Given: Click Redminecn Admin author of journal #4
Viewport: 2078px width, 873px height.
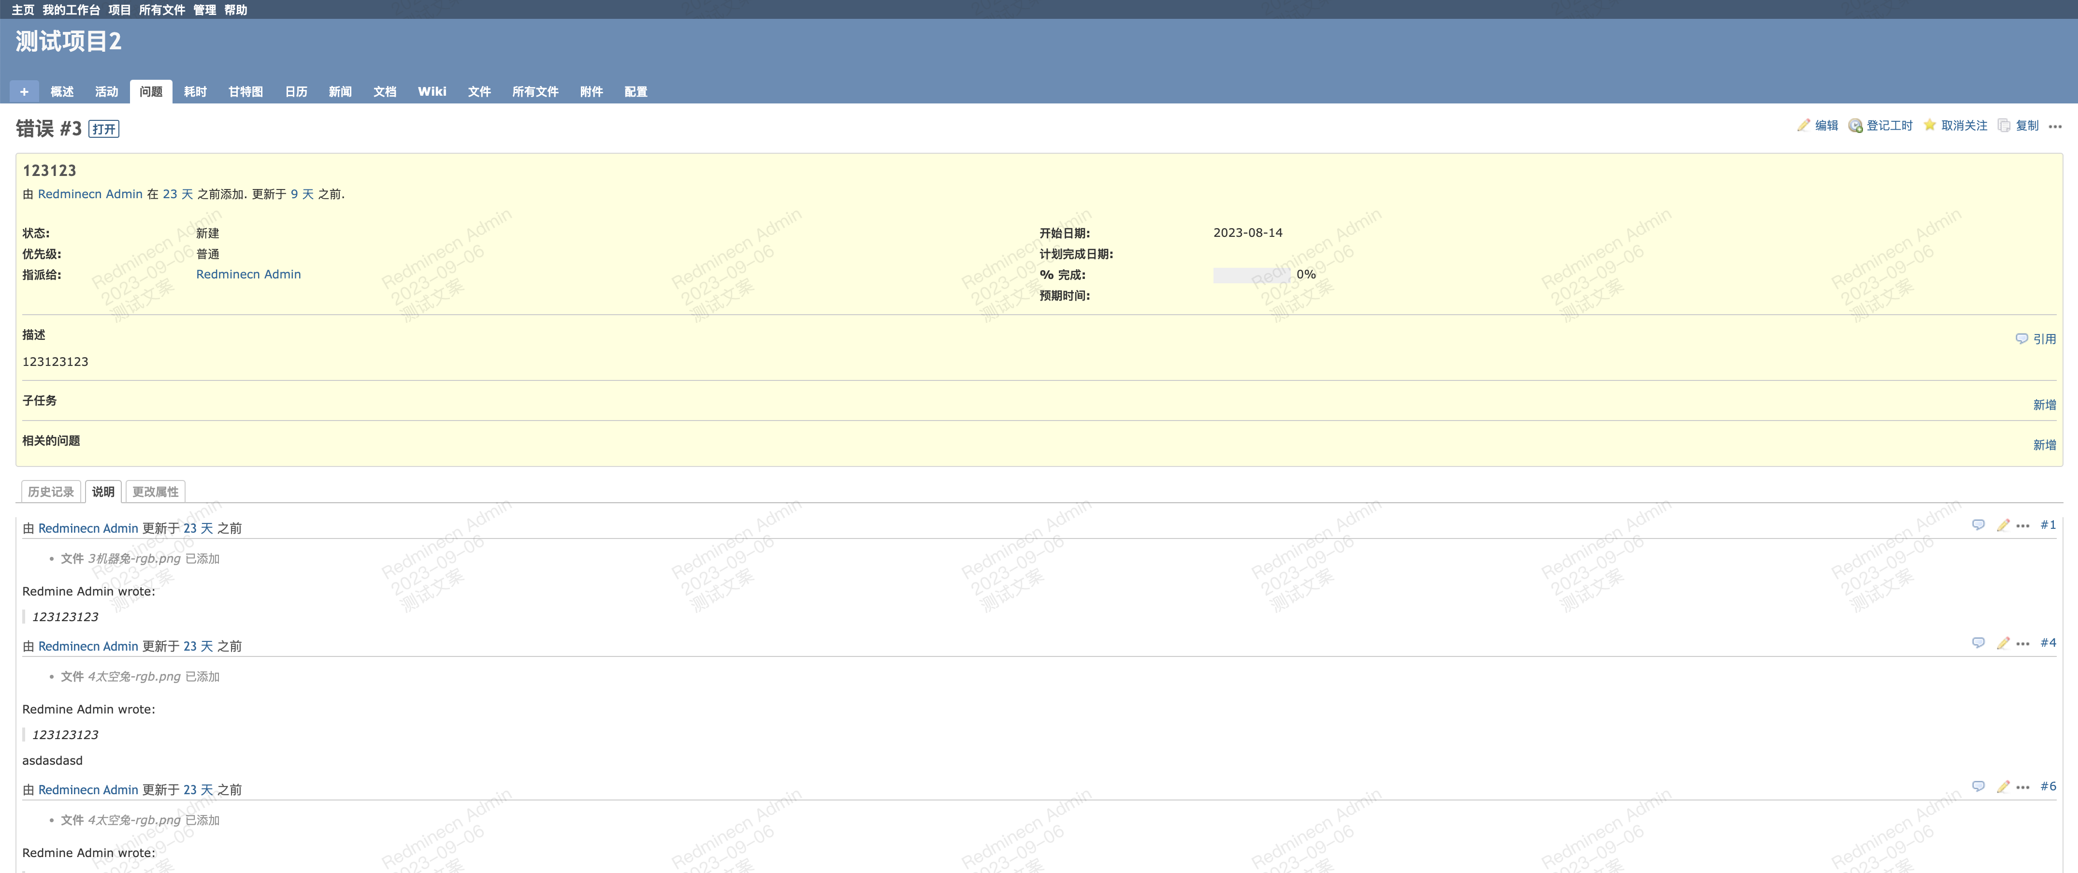Looking at the screenshot, I should pos(88,646).
